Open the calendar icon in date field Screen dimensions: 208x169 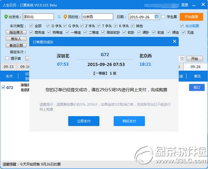click(156, 17)
